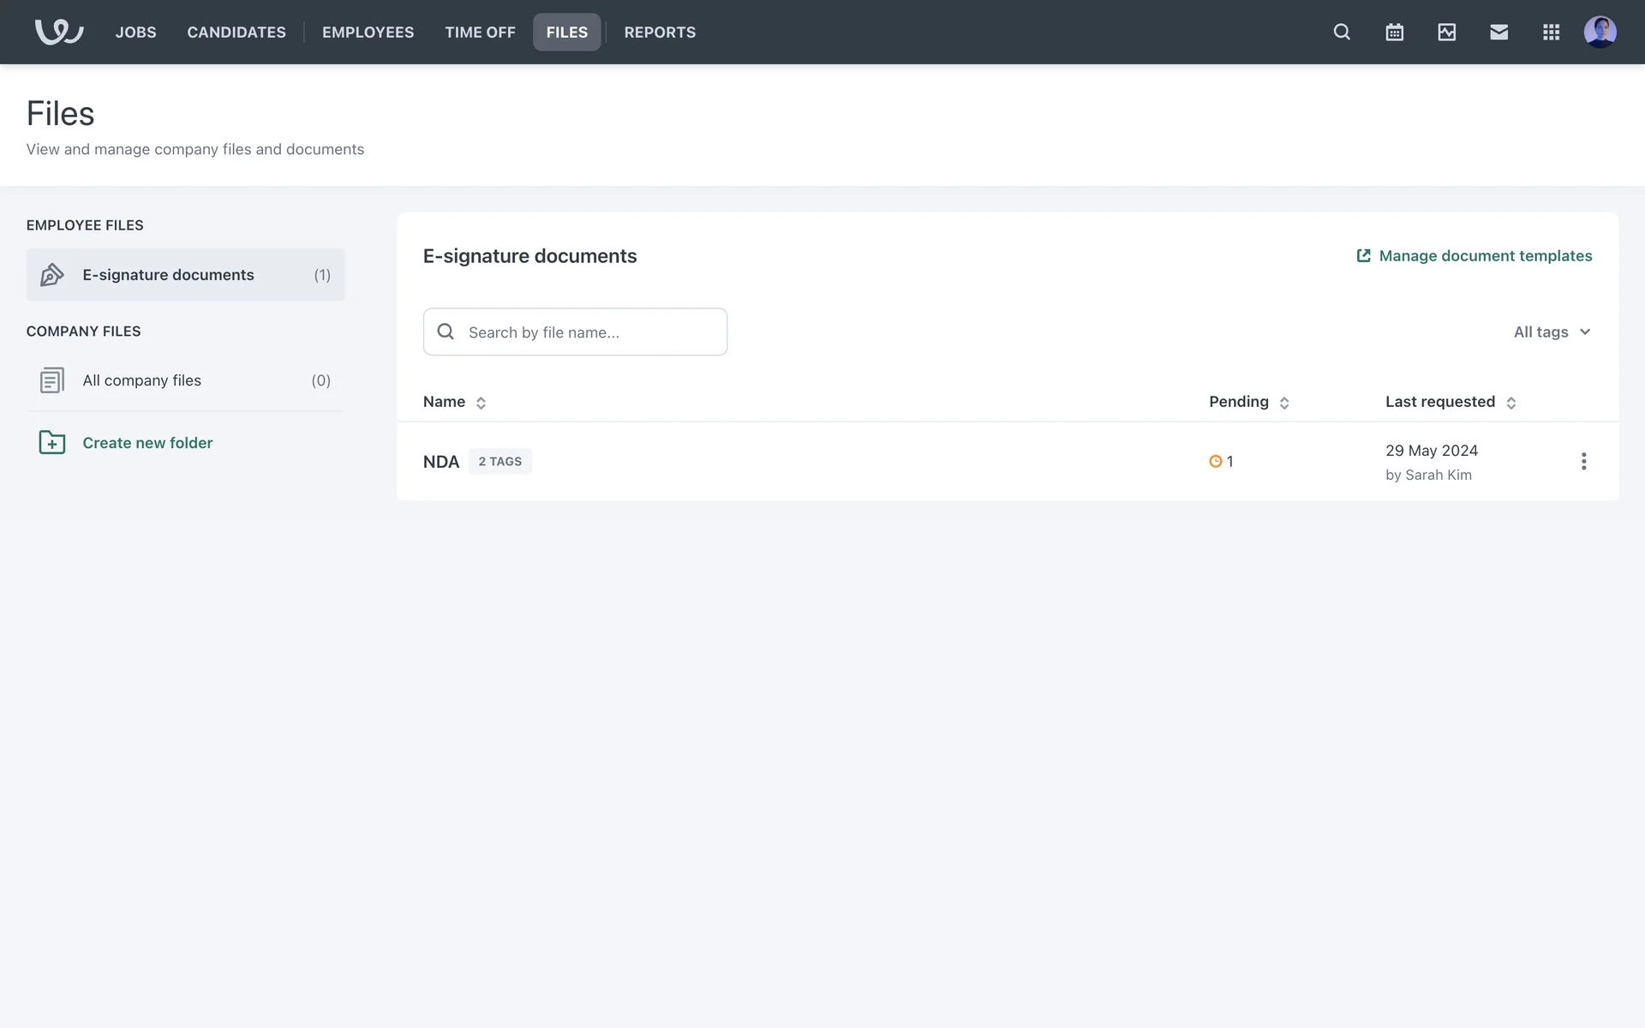Open NDA row three-dot menu
Image resolution: width=1645 pixels, height=1028 pixels.
tap(1583, 461)
